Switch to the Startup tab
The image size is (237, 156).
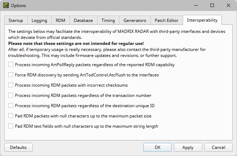tap(16, 20)
